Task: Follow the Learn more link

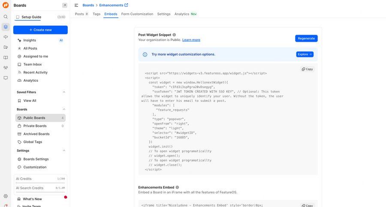Action: pyautogui.click(x=191, y=40)
